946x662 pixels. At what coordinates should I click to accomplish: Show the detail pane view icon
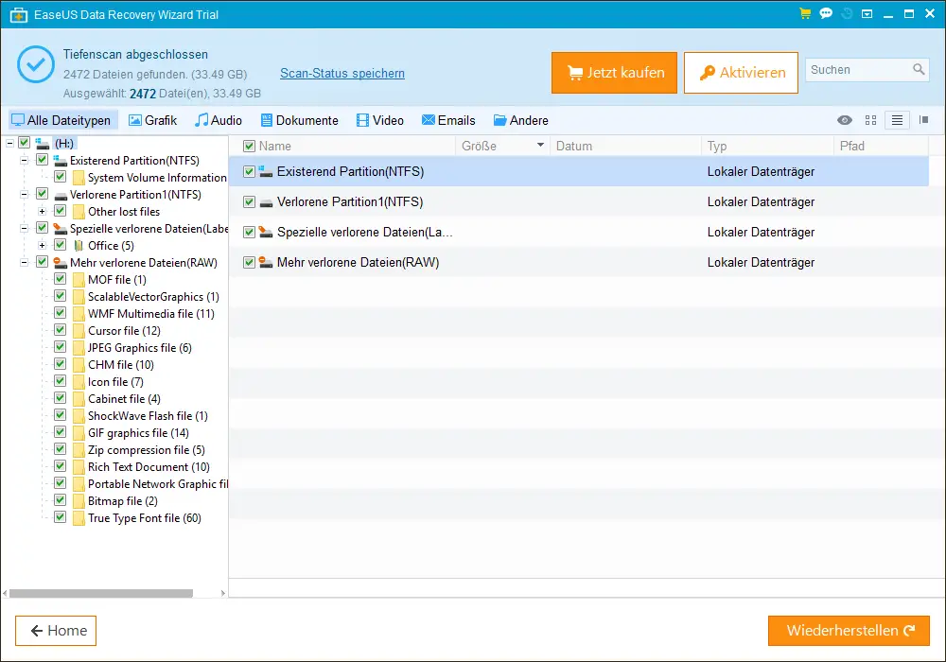pyautogui.click(x=923, y=120)
